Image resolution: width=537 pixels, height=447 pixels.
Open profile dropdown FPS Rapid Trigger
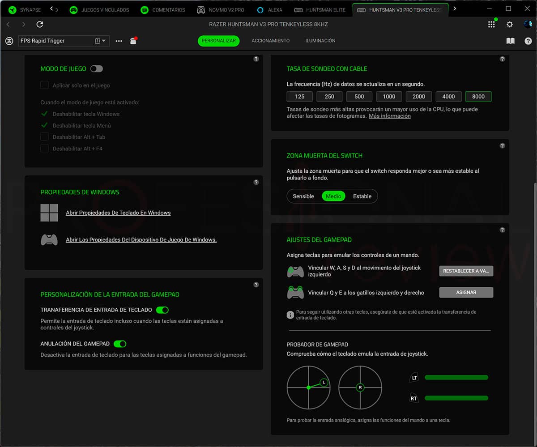coord(64,41)
